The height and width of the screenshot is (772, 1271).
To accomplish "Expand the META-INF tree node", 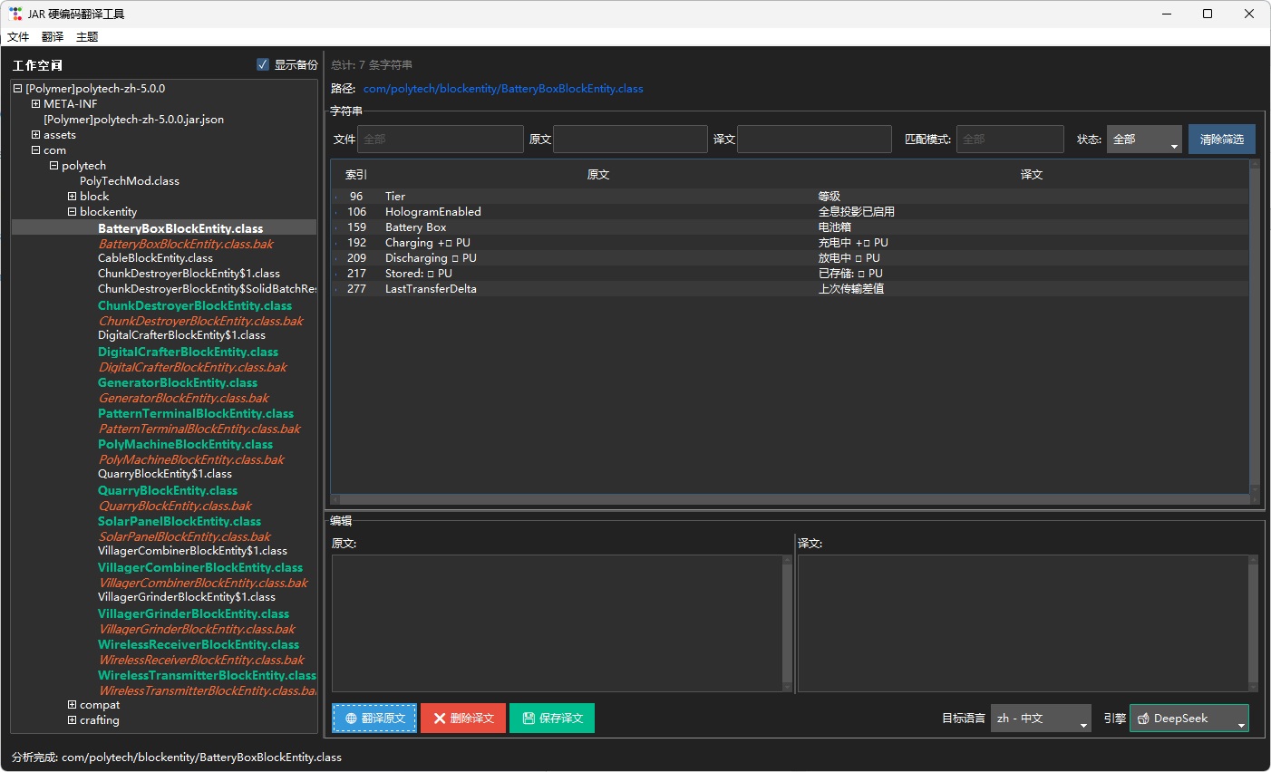I will [36, 104].
